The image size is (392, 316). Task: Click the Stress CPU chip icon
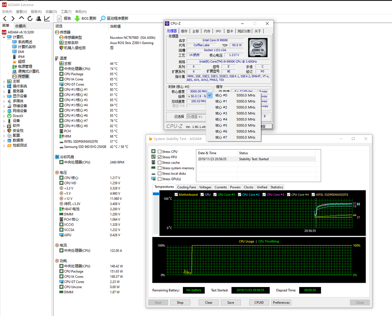point(153,151)
